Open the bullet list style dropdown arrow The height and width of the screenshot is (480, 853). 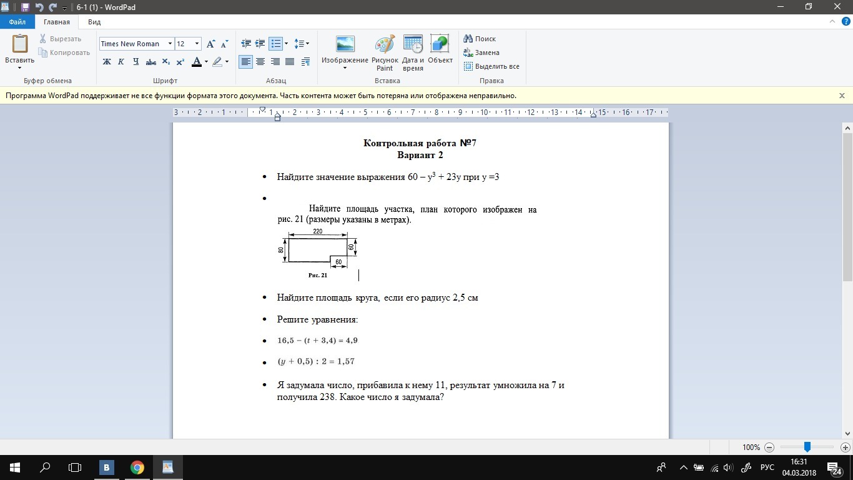point(286,44)
